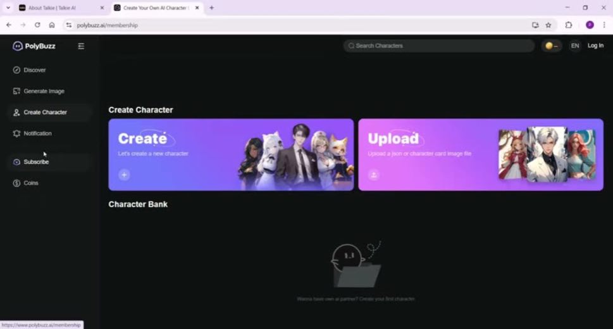Focus the Search Characters field
Screen dimensions: 613x329
438,46
